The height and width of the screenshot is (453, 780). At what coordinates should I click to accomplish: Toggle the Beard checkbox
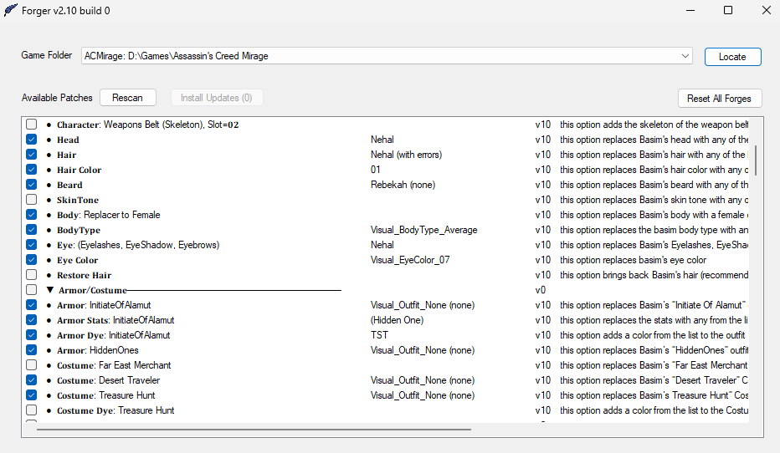click(x=31, y=184)
